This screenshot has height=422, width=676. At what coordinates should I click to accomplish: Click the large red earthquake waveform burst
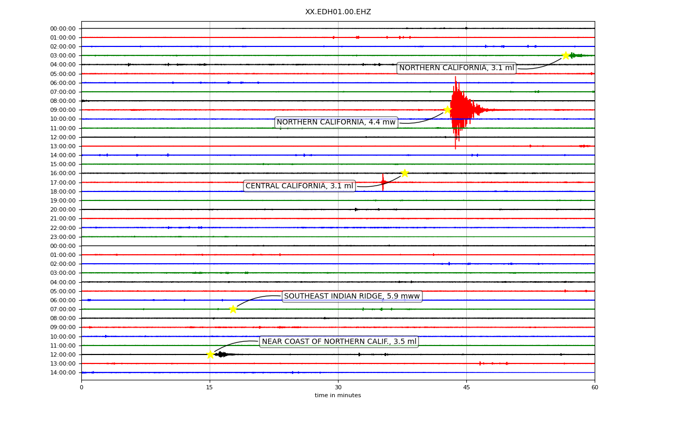pyautogui.click(x=461, y=110)
